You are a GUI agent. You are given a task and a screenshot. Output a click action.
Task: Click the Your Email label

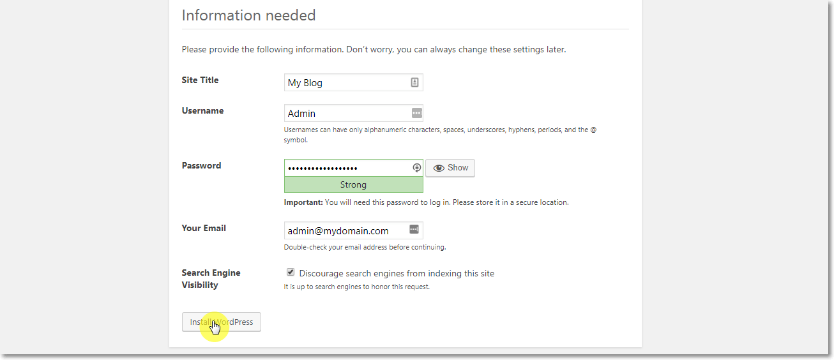(x=204, y=228)
